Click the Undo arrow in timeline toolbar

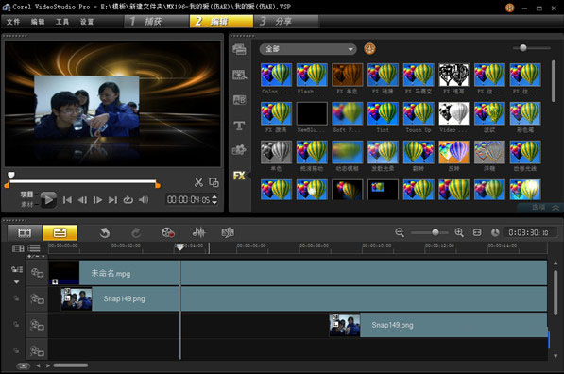point(105,232)
